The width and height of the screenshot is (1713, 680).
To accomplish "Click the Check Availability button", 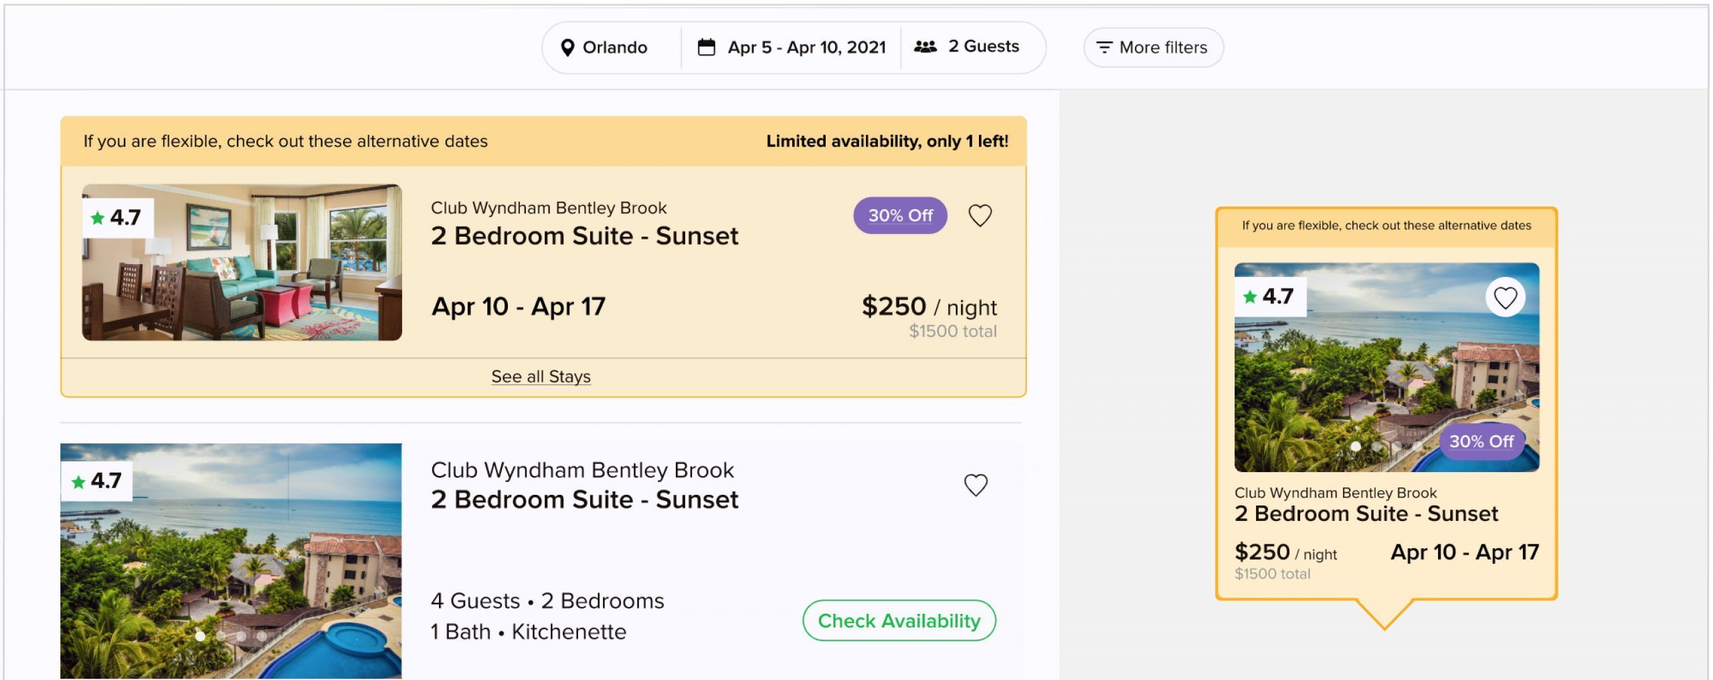I will coord(899,620).
